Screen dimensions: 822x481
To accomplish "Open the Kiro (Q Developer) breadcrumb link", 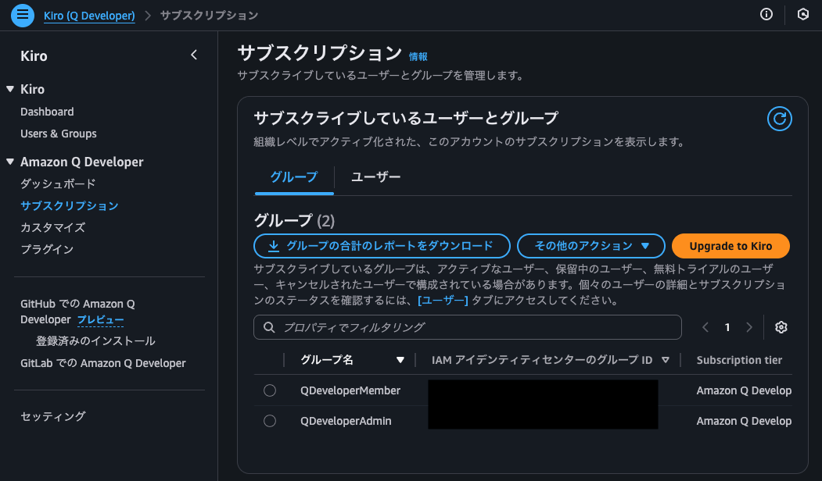I will coord(89,16).
